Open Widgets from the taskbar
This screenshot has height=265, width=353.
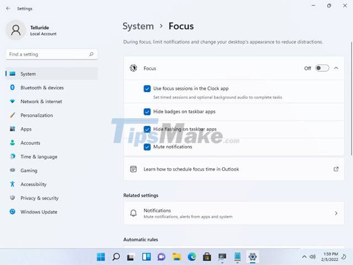146,257
